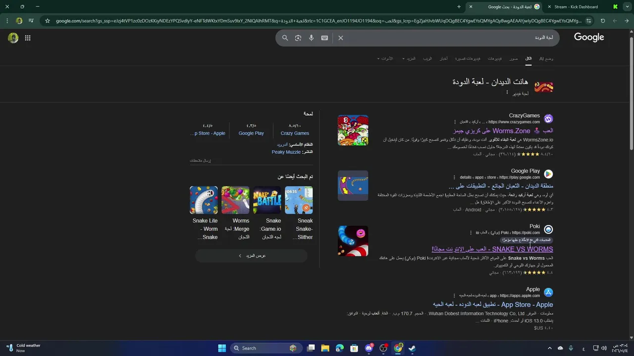The width and height of the screenshot is (634, 356).
Task: Expand عرض المزيد (Show more) related searches
Action: pyautogui.click(x=251, y=256)
